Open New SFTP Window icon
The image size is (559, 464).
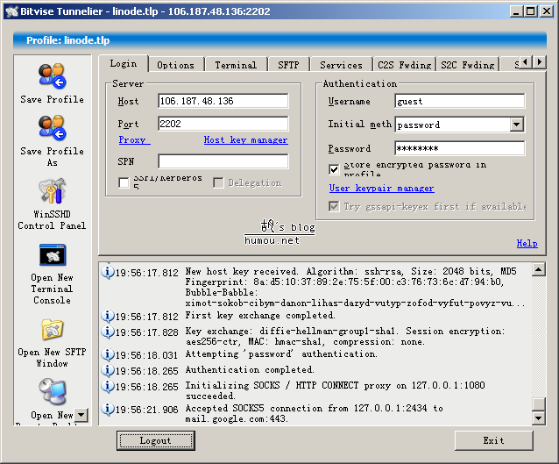[x=52, y=330]
